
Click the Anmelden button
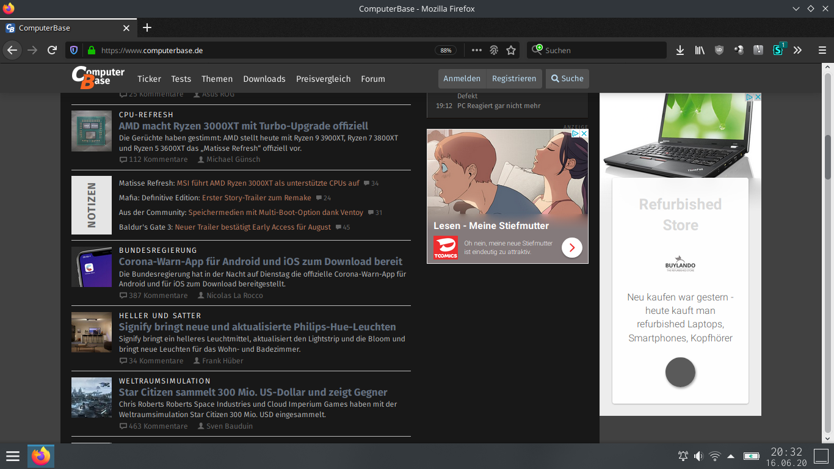coord(462,78)
